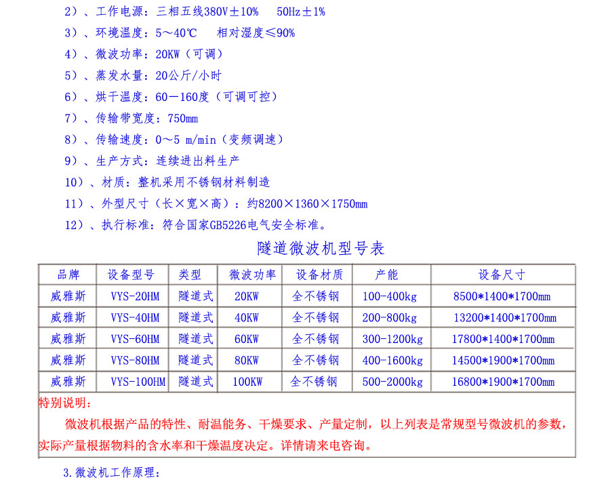610x480 pixels.
Task: Click the '500-2000kg' capacity cell
Action: (x=392, y=382)
